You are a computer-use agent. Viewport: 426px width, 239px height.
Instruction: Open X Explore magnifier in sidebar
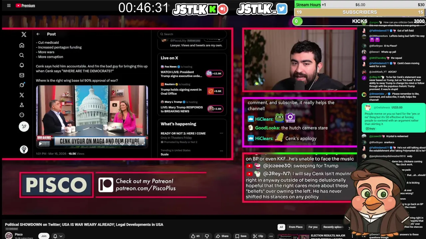tap(22, 55)
